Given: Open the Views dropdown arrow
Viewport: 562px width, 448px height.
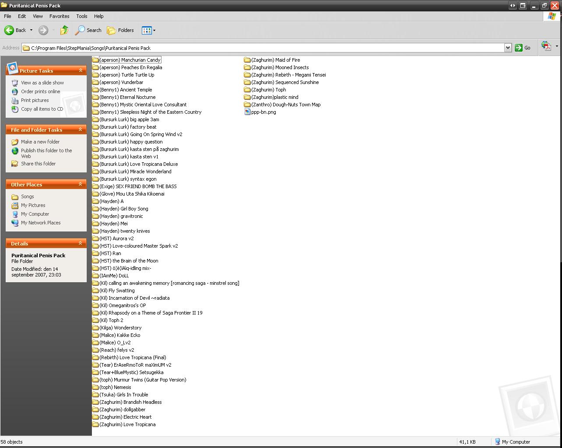Looking at the screenshot, I should click(154, 30).
